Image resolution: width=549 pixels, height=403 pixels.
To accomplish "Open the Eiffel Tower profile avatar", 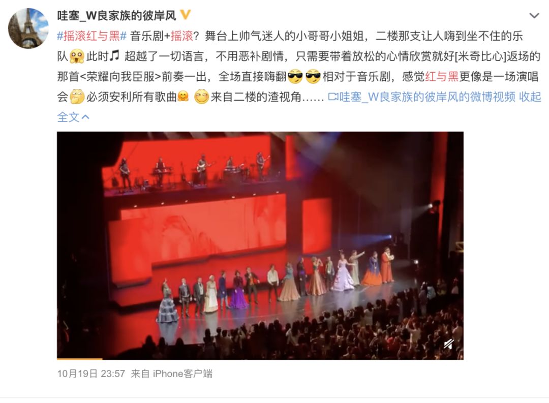I will (28, 28).
